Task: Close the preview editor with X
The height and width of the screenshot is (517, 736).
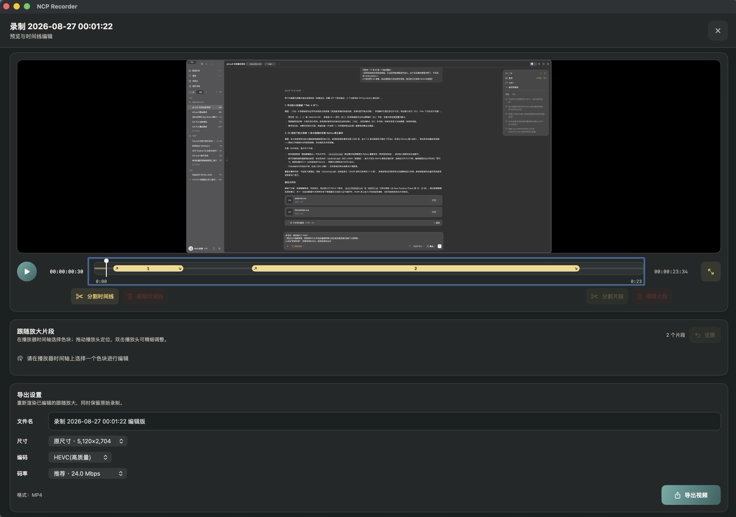Action: [x=718, y=31]
